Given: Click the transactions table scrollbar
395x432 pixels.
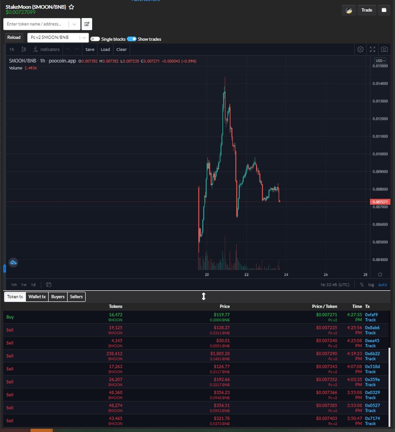Looking at the screenshot, I should 389,387.
